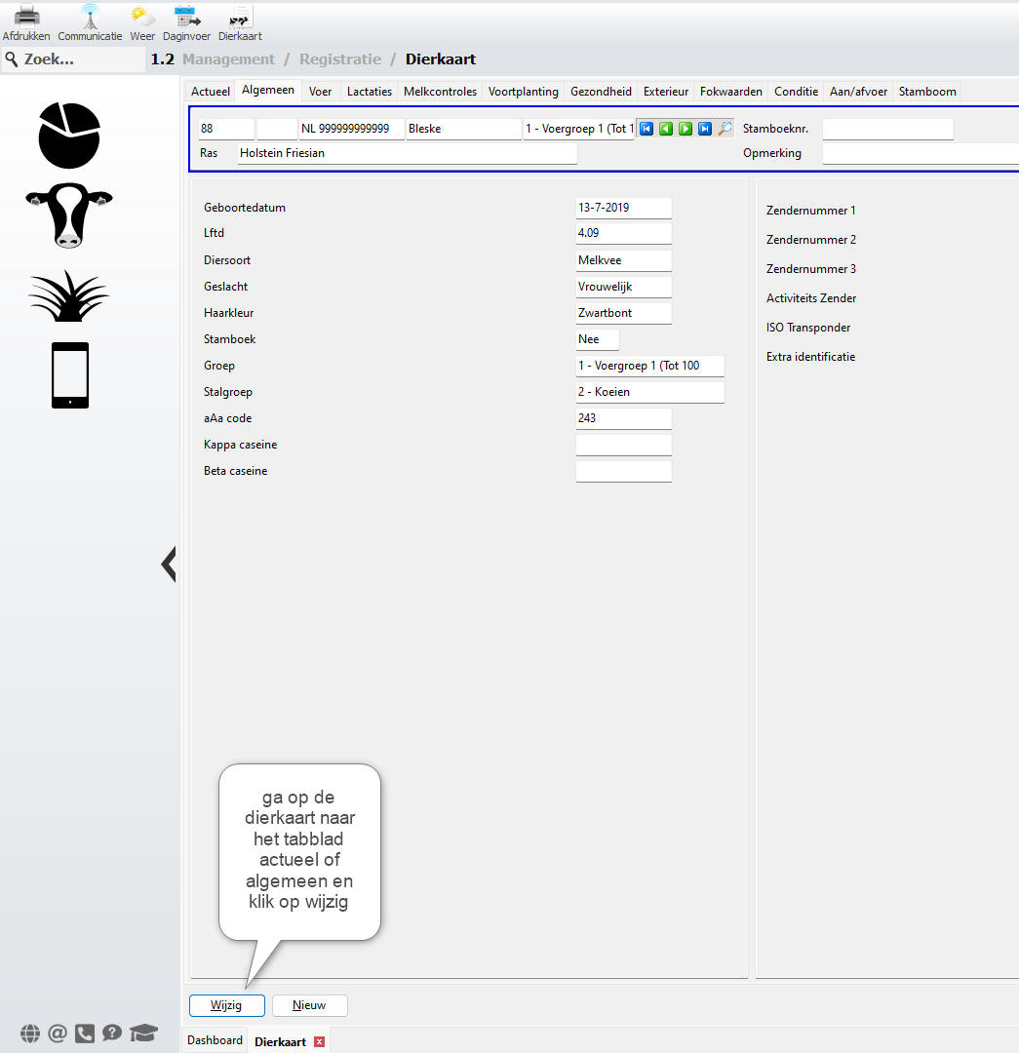1019x1053 pixels.
Task: Open the Gezondheid tab
Action: click(601, 92)
